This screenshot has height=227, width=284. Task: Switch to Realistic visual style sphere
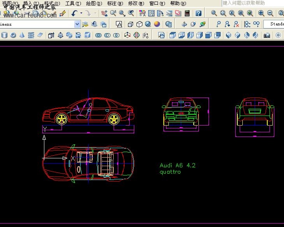[148, 24]
